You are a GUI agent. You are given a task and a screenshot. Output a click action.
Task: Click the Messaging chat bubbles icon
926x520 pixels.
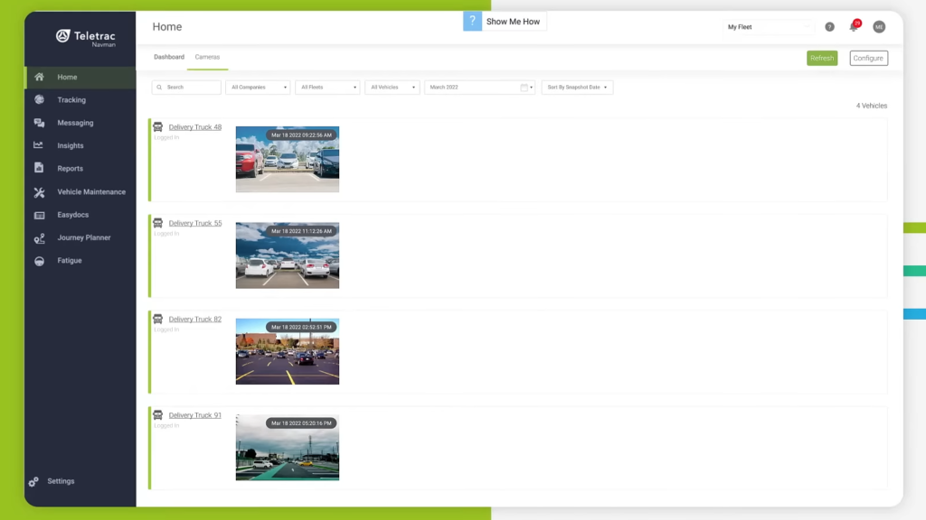click(x=39, y=123)
